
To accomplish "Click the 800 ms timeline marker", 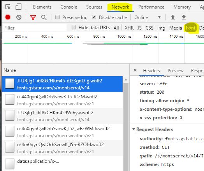I will (x=99, y=37).
